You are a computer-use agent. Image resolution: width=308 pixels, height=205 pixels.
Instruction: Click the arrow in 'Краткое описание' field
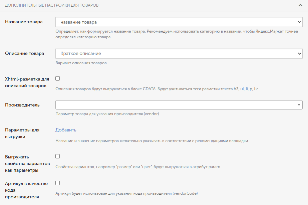point(299,54)
